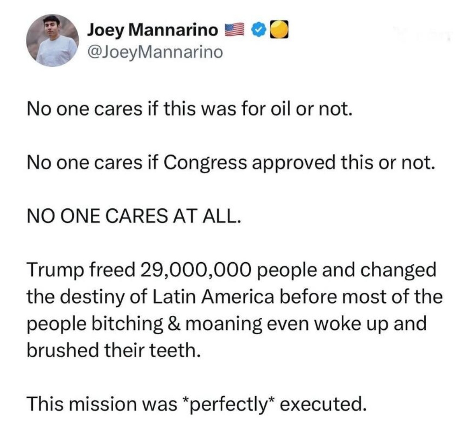This screenshot has width=472, height=432.
Task: Click Joey Mannarino's profile avatar photo
Action: click(52, 40)
